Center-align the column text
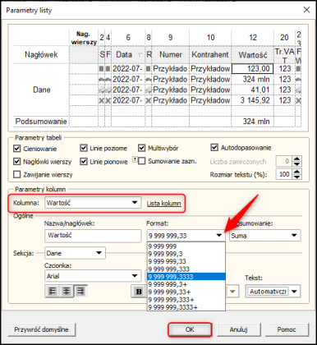 coord(67,291)
